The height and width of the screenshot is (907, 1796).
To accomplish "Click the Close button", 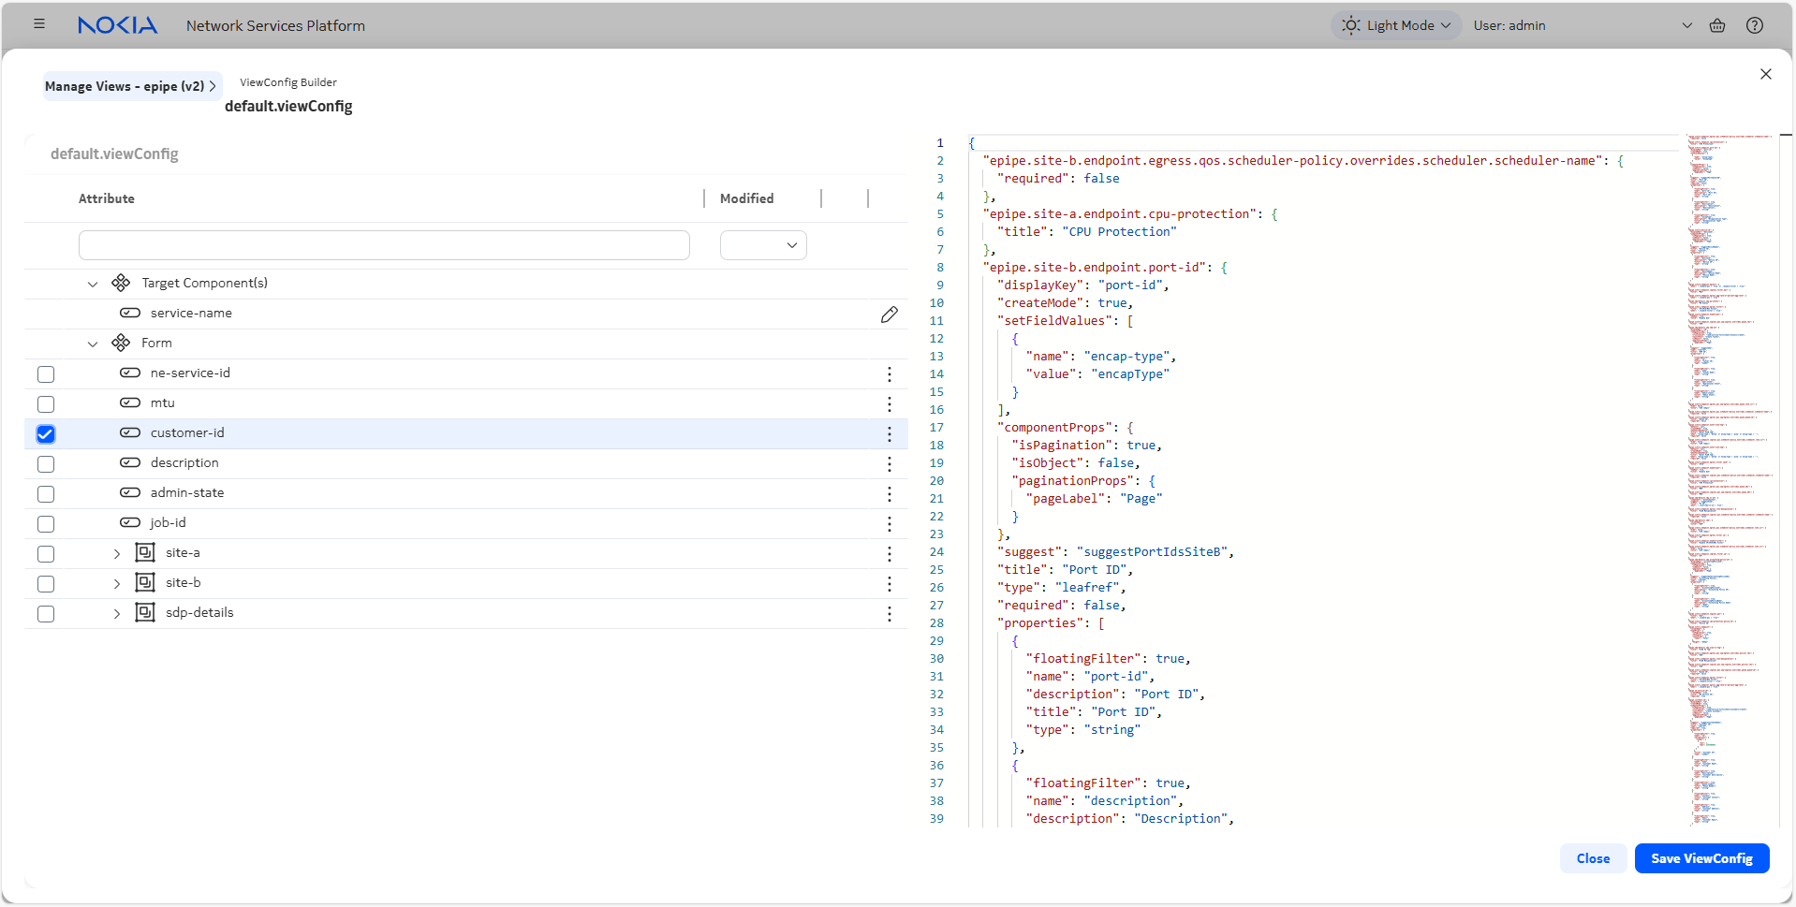I will point(1592,857).
